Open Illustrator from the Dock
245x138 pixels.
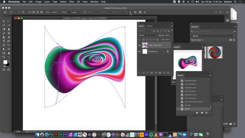56,135
